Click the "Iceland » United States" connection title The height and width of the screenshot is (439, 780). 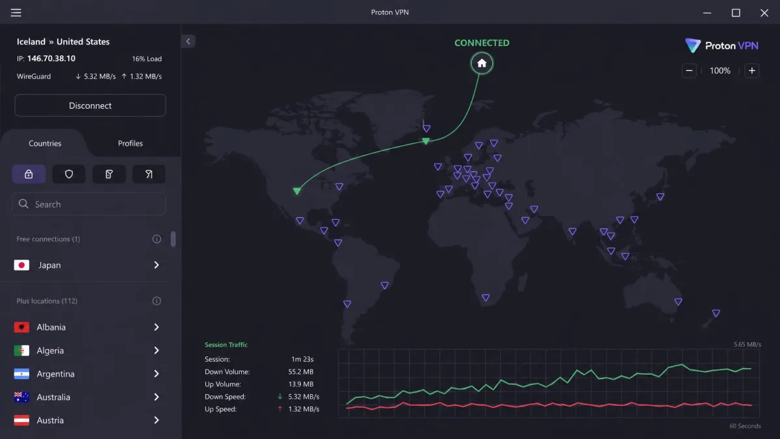click(63, 42)
